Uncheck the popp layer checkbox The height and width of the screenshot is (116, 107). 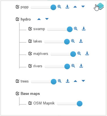click(18, 7)
